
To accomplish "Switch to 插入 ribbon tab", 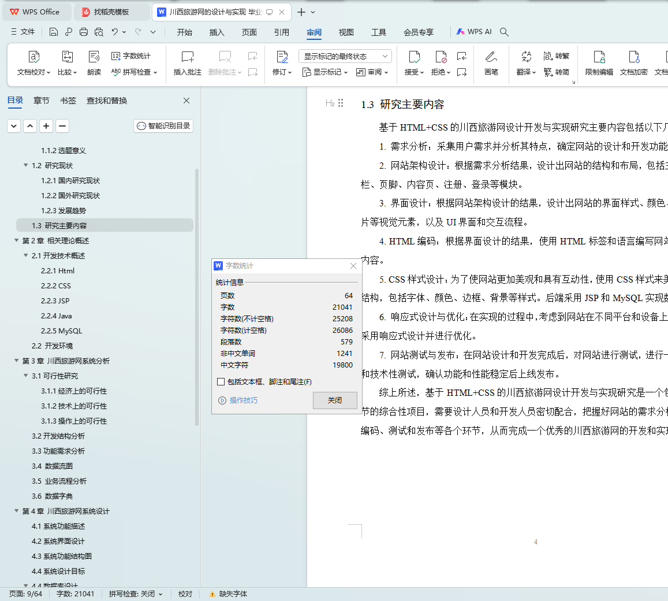I will tap(217, 32).
